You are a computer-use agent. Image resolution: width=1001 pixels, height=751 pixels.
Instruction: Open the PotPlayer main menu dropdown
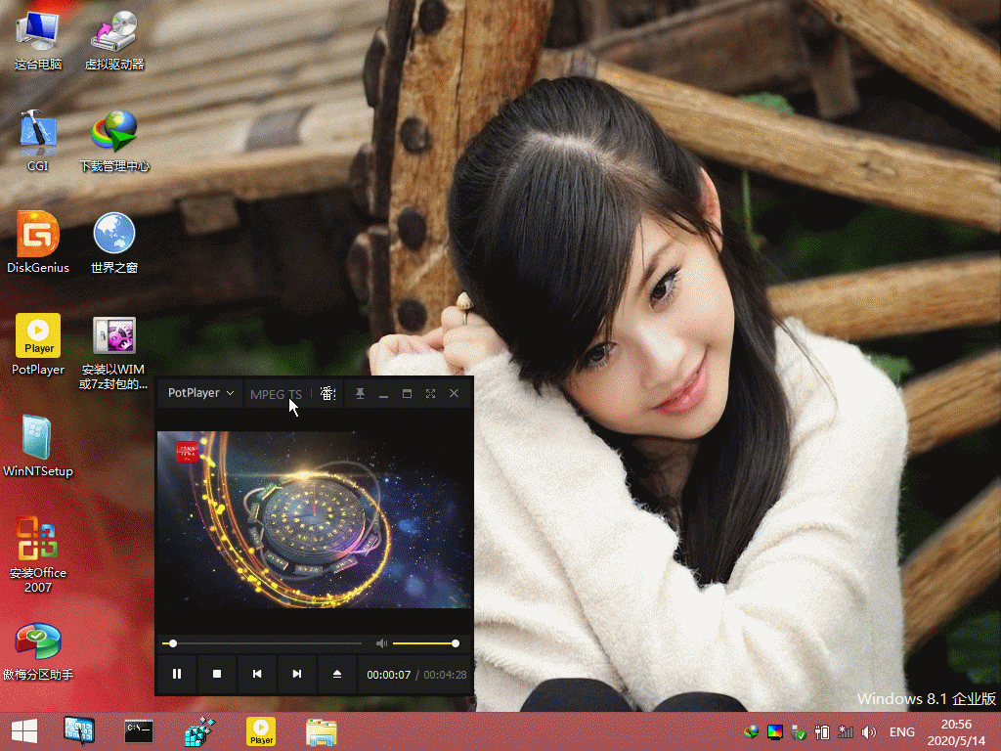pyautogui.click(x=200, y=393)
